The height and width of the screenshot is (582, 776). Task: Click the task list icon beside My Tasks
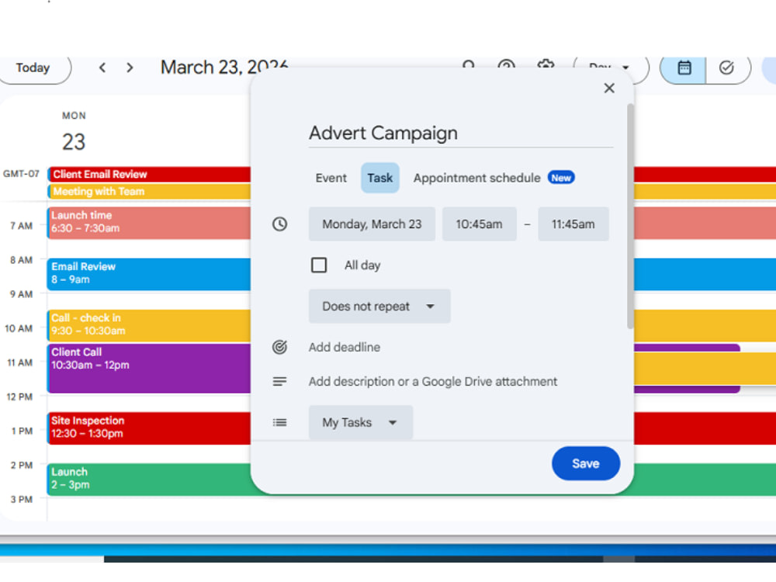tap(279, 423)
